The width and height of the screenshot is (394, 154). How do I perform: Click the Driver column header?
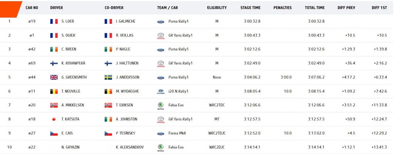click(x=57, y=8)
